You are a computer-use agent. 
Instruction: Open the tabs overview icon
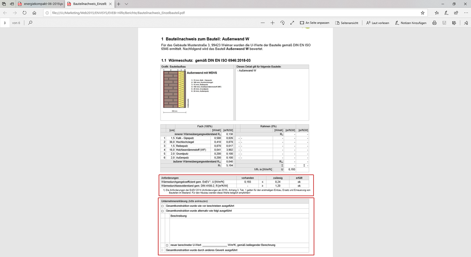click(4, 4)
